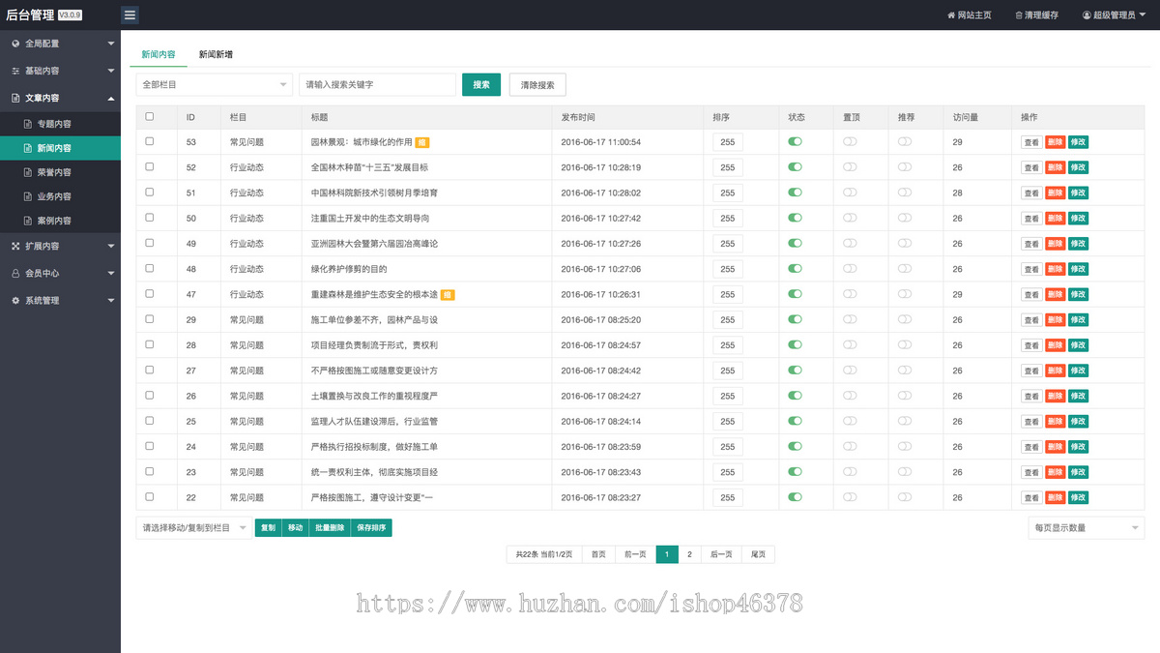Open 专题内容 in the sidebar

60,124
